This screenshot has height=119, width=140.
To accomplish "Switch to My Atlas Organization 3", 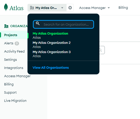I will 52,54.
